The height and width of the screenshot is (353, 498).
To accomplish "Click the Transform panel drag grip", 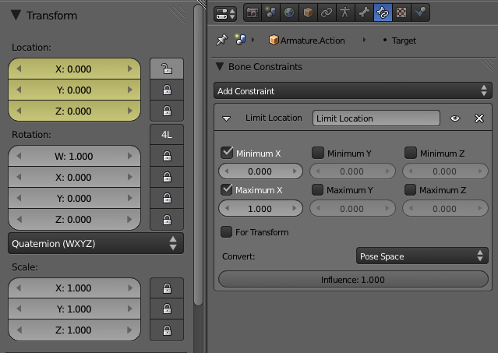I will [x=176, y=15].
